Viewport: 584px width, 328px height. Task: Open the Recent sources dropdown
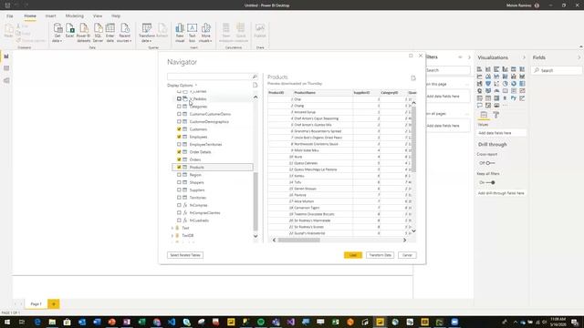click(x=124, y=33)
